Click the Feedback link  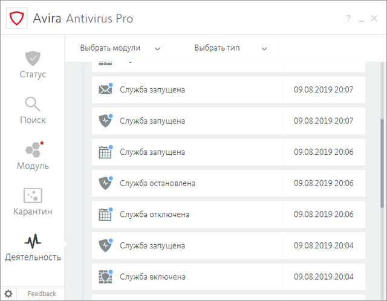tap(42, 294)
